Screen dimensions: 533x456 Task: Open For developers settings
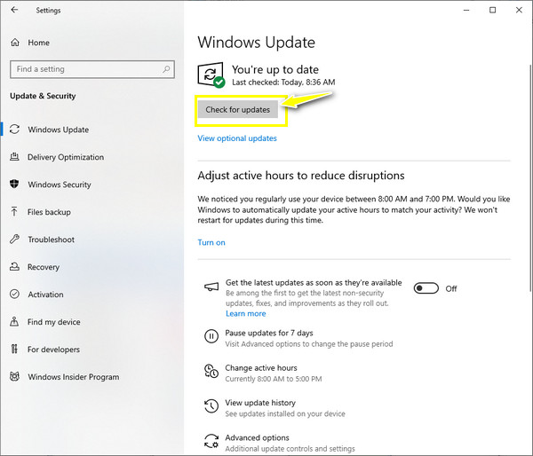tap(53, 350)
